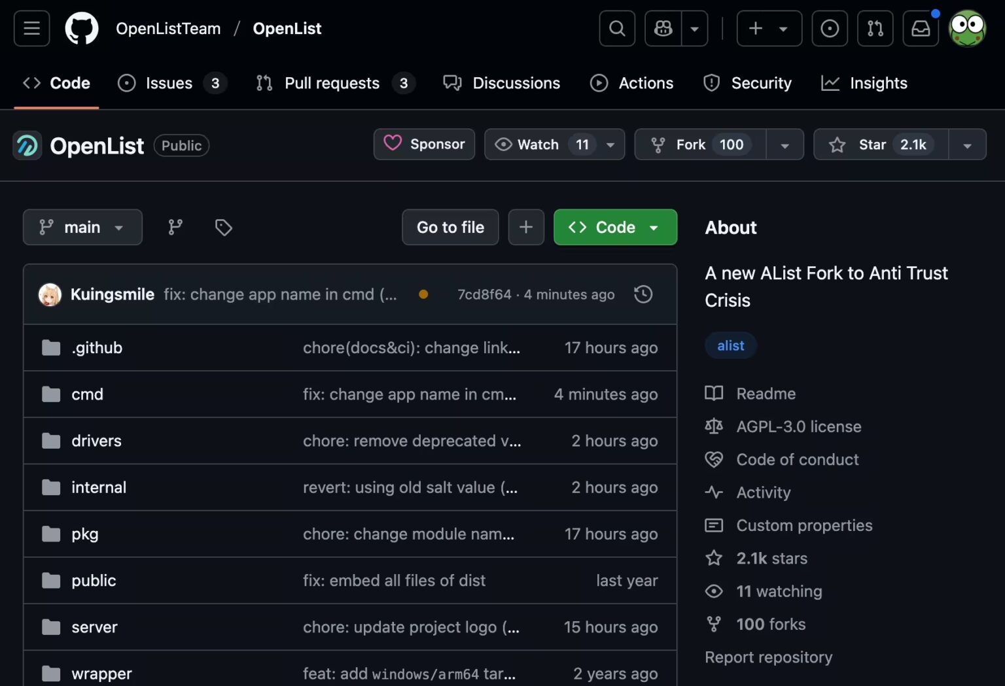Screen dimensions: 1005x686
Task: Open commit history clock icon
Action: pos(643,294)
